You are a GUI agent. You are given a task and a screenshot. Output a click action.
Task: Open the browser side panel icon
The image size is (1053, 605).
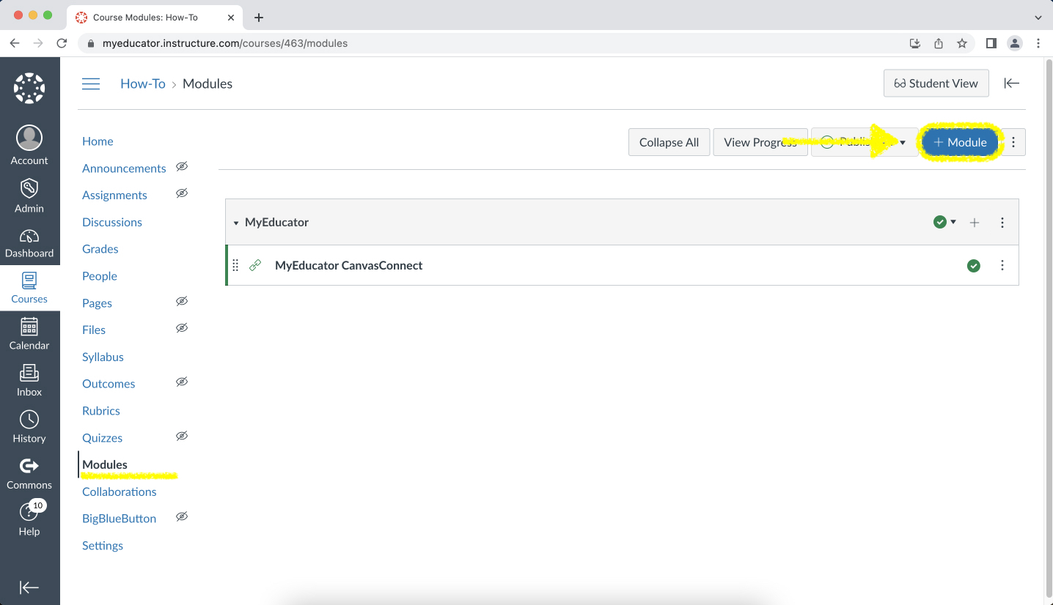pos(991,43)
